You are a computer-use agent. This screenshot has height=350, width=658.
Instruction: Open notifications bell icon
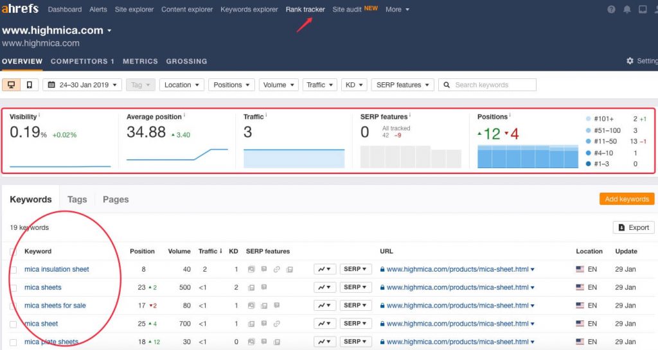(x=627, y=9)
